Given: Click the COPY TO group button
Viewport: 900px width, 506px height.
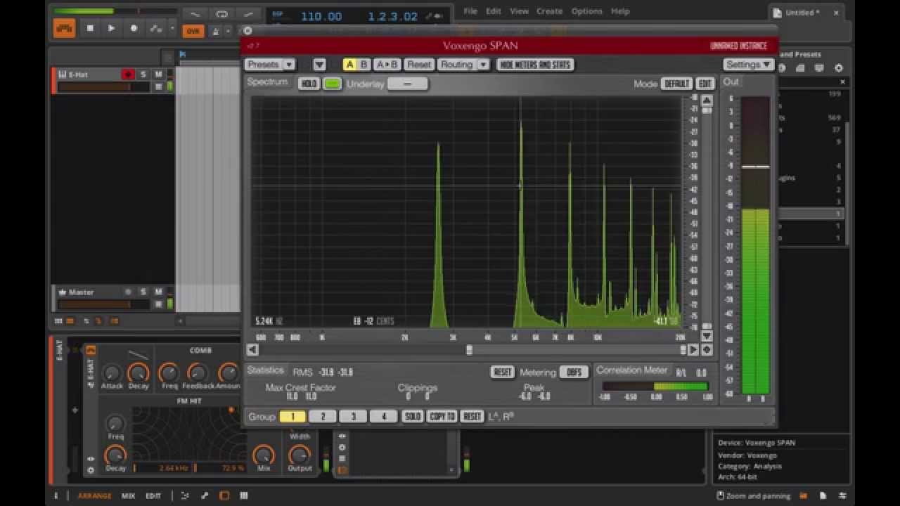Looking at the screenshot, I should tap(442, 417).
